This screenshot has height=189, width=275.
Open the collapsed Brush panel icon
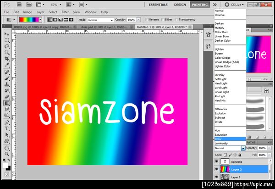point(209,34)
